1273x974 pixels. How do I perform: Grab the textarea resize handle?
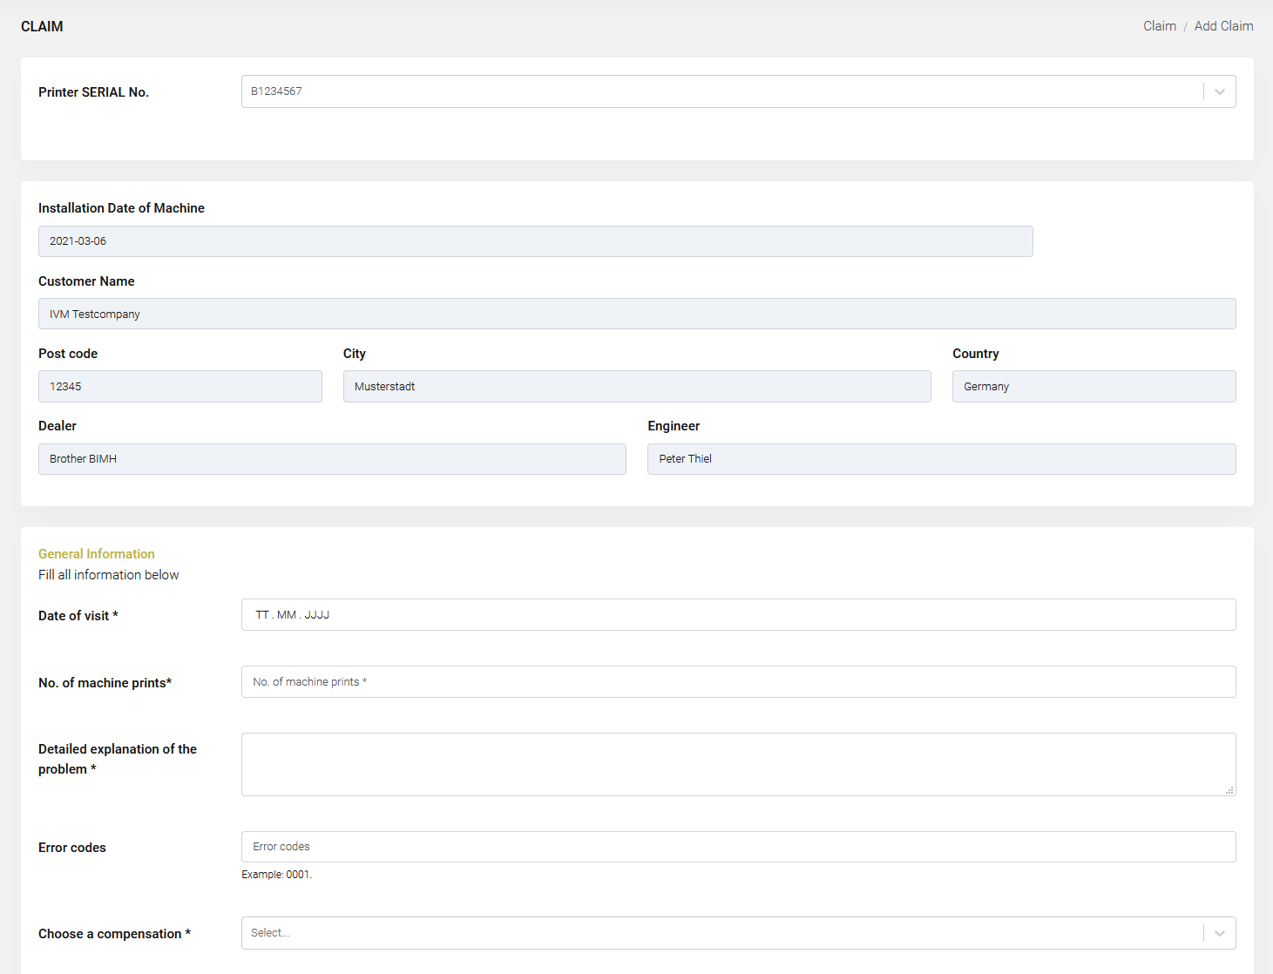click(x=1229, y=790)
